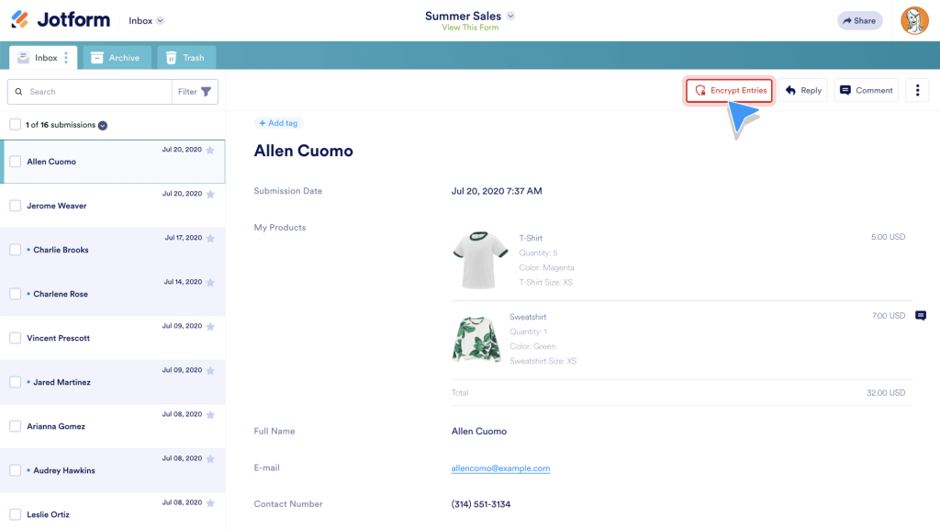Viewport: 940px width, 529px height.
Task: Check the select-all submissions checkbox
Action: tap(15, 124)
